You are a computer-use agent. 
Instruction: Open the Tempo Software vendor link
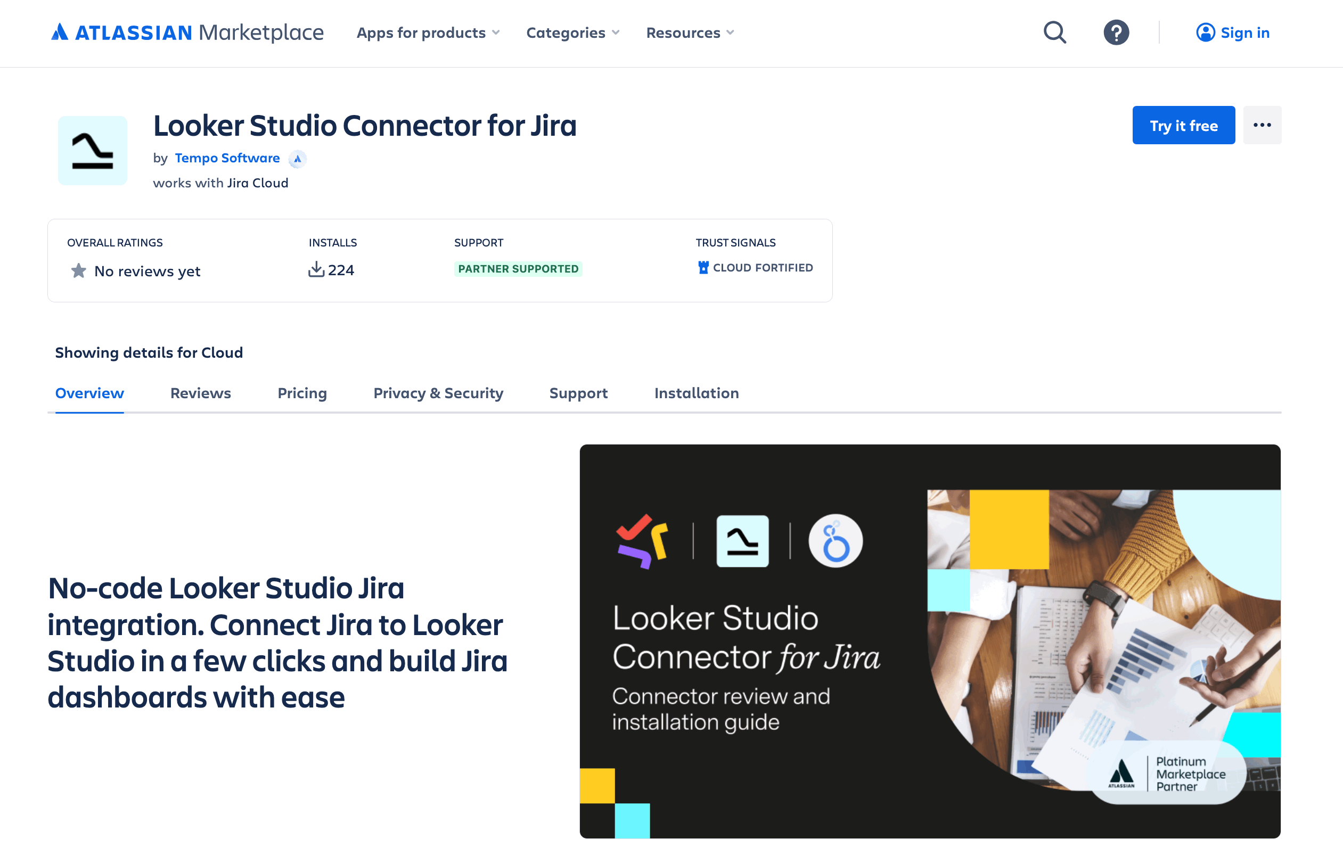click(227, 159)
